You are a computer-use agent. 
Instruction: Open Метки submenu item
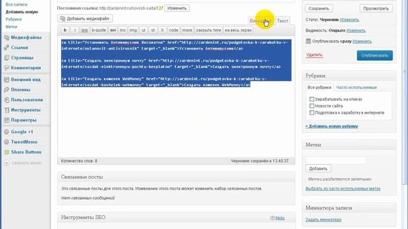click(11, 27)
